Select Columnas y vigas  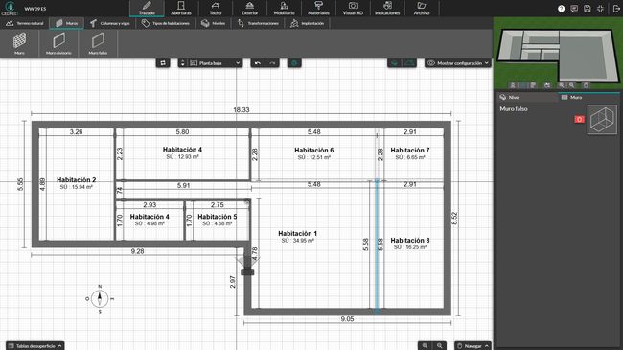[x=109, y=23]
